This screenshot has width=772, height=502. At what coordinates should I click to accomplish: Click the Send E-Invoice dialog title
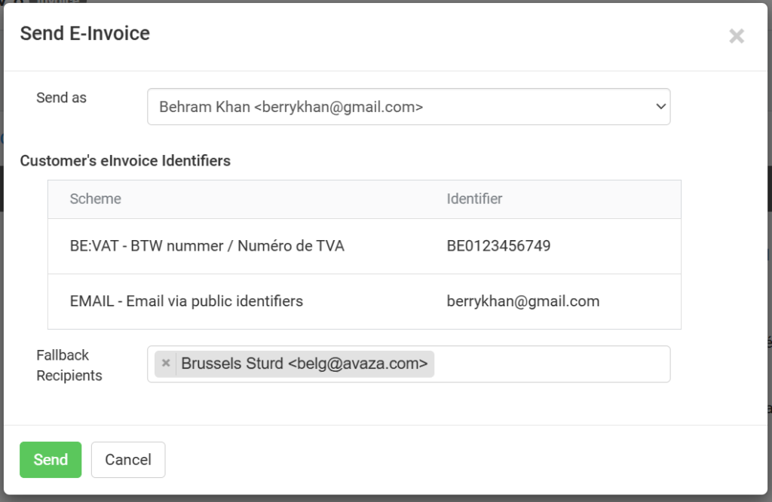coord(84,33)
